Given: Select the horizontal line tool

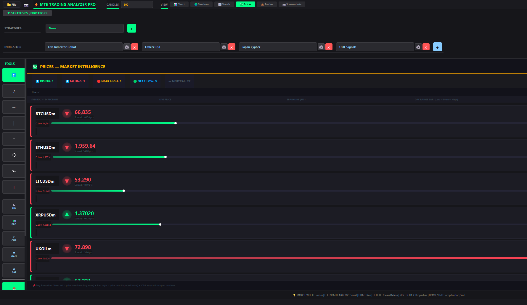Looking at the screenshot, I should [14, 107].
